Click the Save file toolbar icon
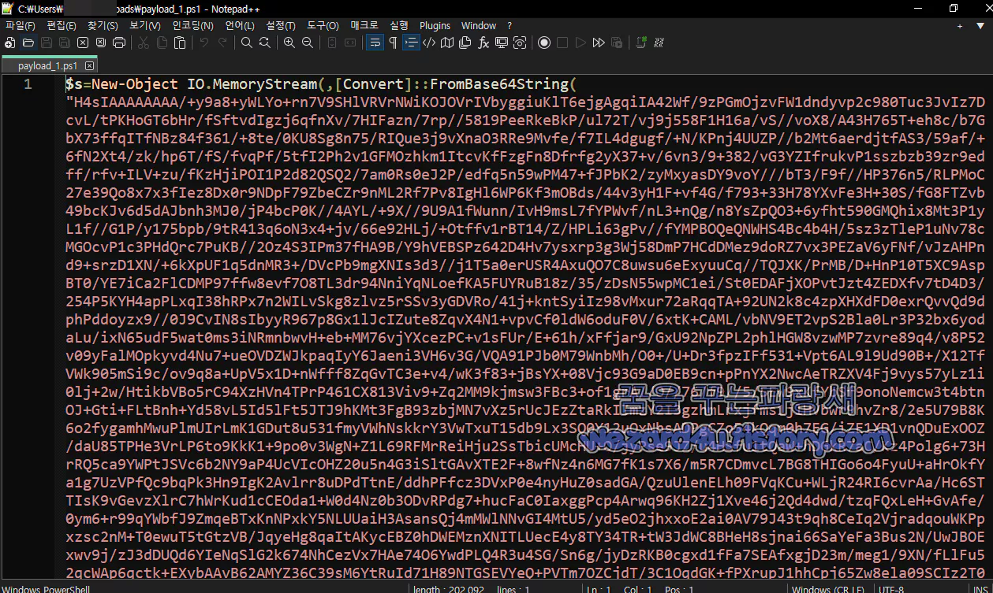993x593 pixels. click(x=47, y=43)
